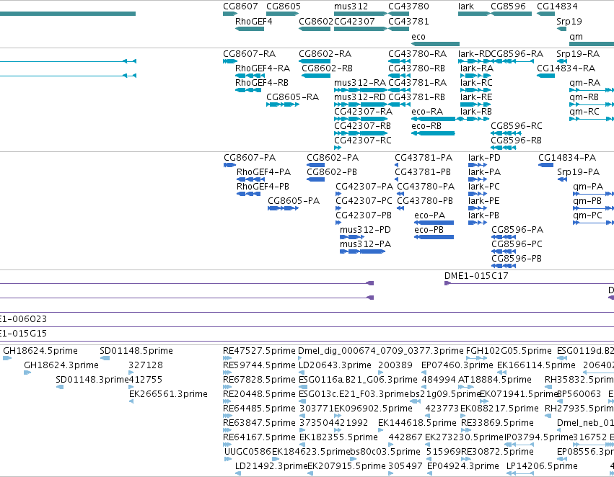The width and height of the screenshot is (614, 477).
Task: Click the CG14834-PA protein feature
Action: 546,165
